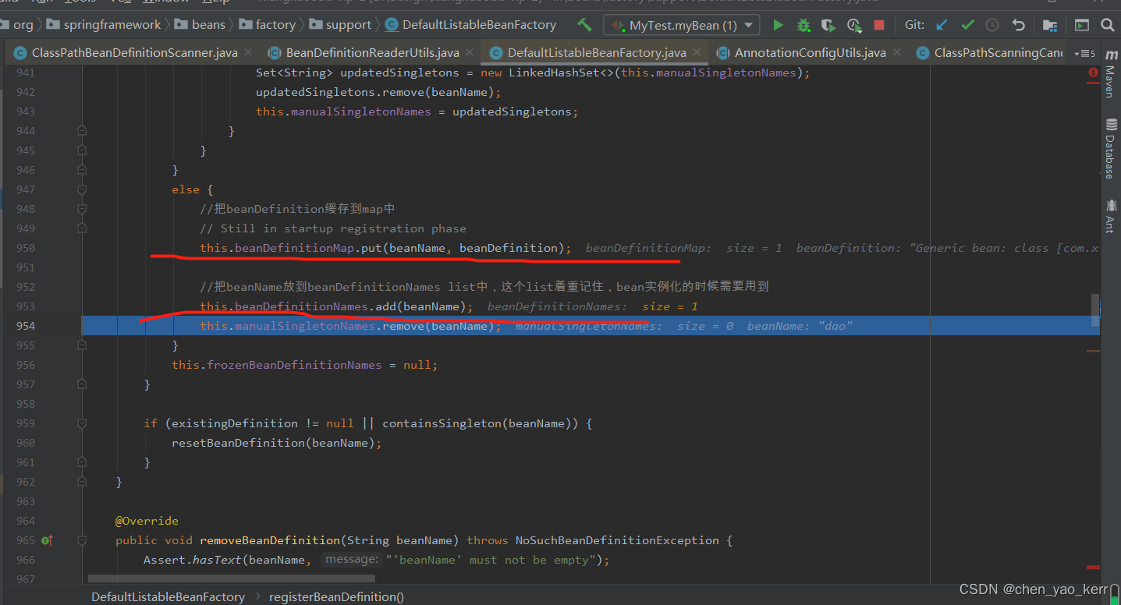Open the ClassPathScanningCand... tab
The height and width of the screenshot is (605, 1121).
tap(990, 53)
